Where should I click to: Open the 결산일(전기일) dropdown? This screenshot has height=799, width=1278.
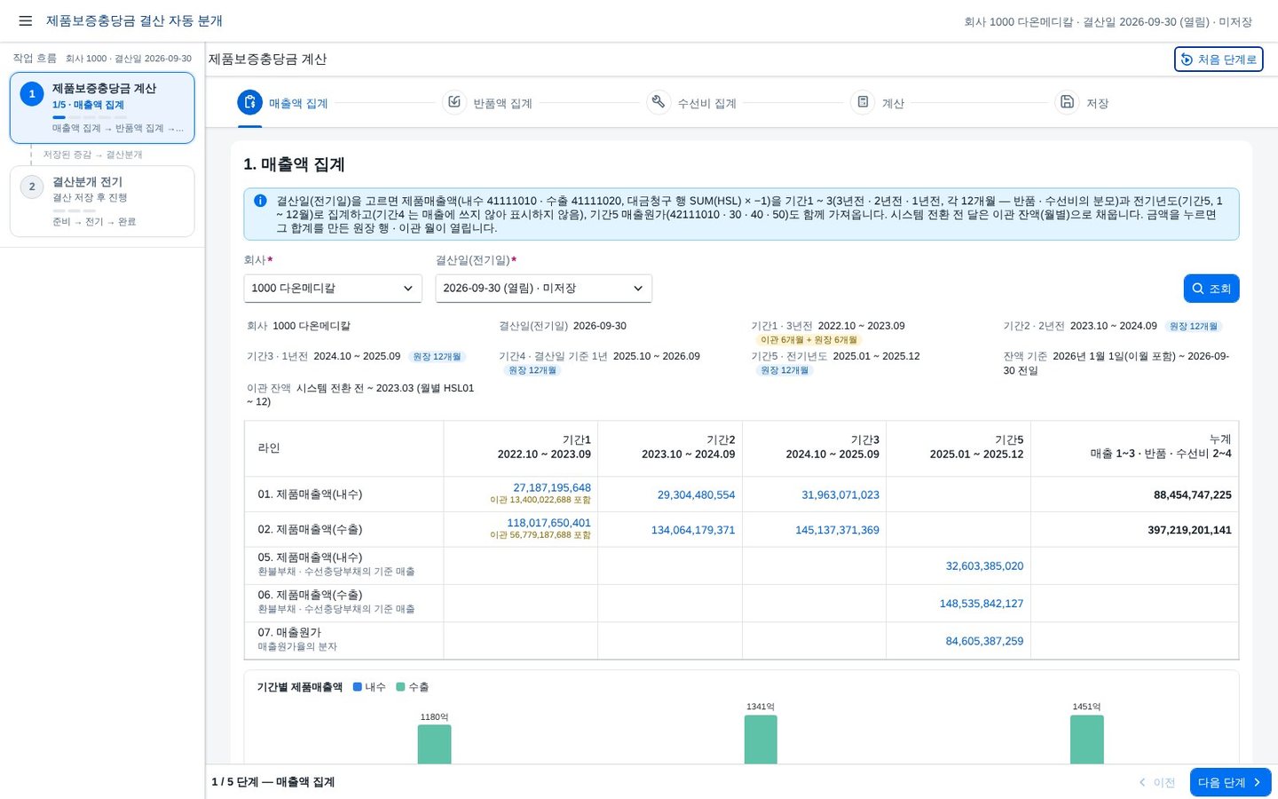(x=543, y=289)
